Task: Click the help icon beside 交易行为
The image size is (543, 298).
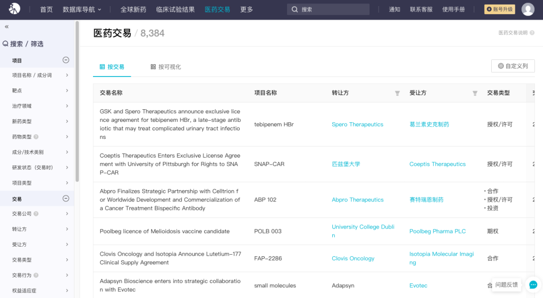Action: pos(36,275)
